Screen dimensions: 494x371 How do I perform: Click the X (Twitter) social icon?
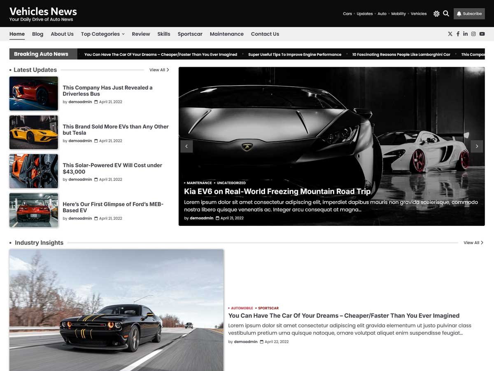(x=450, y=34)
